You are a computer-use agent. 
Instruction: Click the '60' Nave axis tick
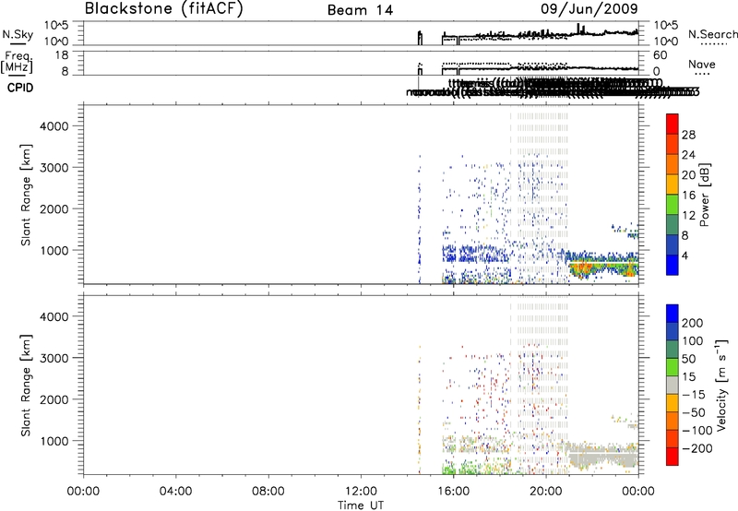click(660, 55)
